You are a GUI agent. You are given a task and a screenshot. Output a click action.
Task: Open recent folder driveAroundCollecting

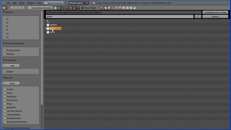(17, 122)
